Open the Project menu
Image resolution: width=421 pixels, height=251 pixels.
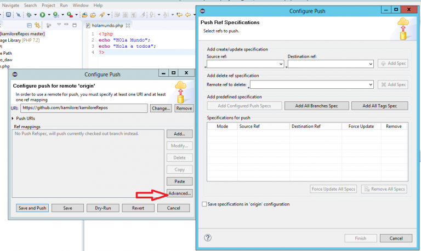pyautogui.click(x=49, y=5)
